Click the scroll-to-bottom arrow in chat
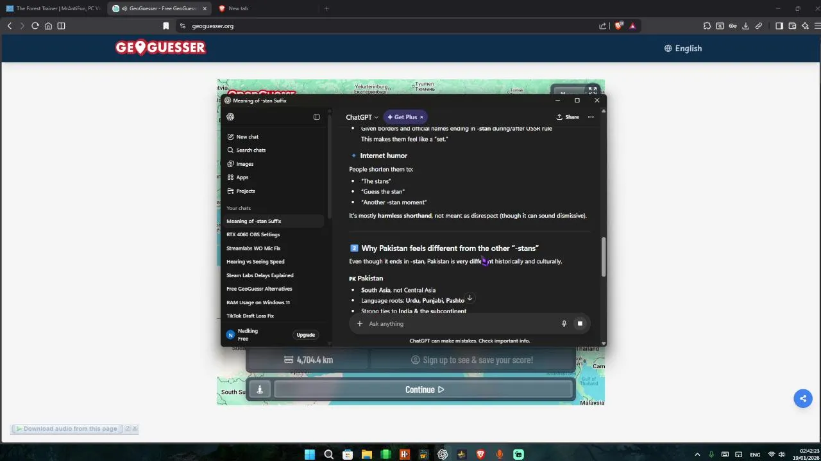This screenshot has width=821, height=461. click(x=470, y=298)
